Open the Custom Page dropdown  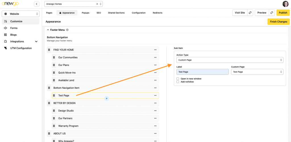257,72
